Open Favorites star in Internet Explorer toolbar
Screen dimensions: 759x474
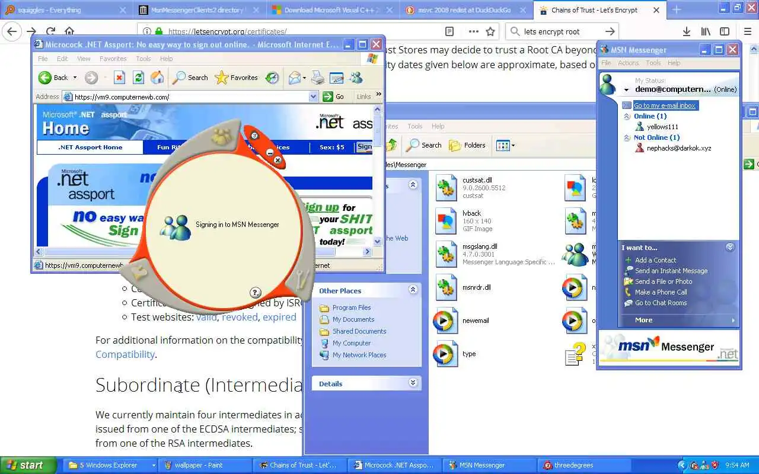click(x=237, y=78)
